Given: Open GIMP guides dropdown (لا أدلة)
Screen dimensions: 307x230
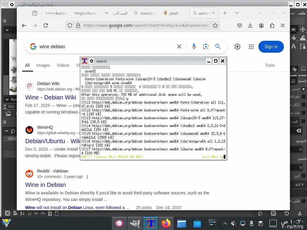Looking at the screenshot, I should (298, 184).
